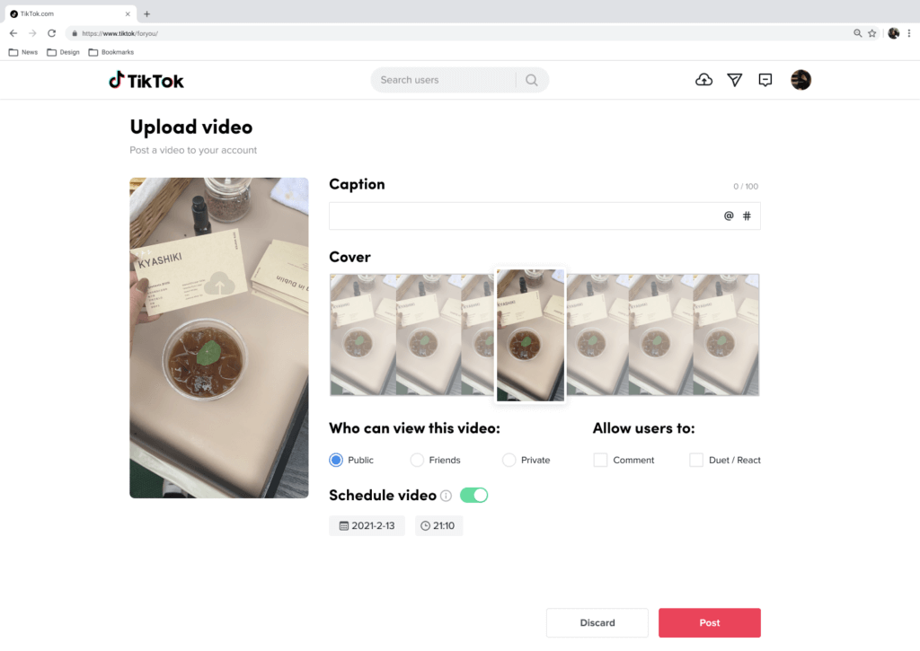Screen dimensions: 920x651
Task: Open direct messages paper plane icon
Action: pyautogui.click(x=735, y=80)
